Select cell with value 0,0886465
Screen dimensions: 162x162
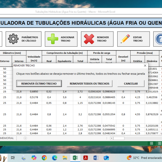(109, 97)
